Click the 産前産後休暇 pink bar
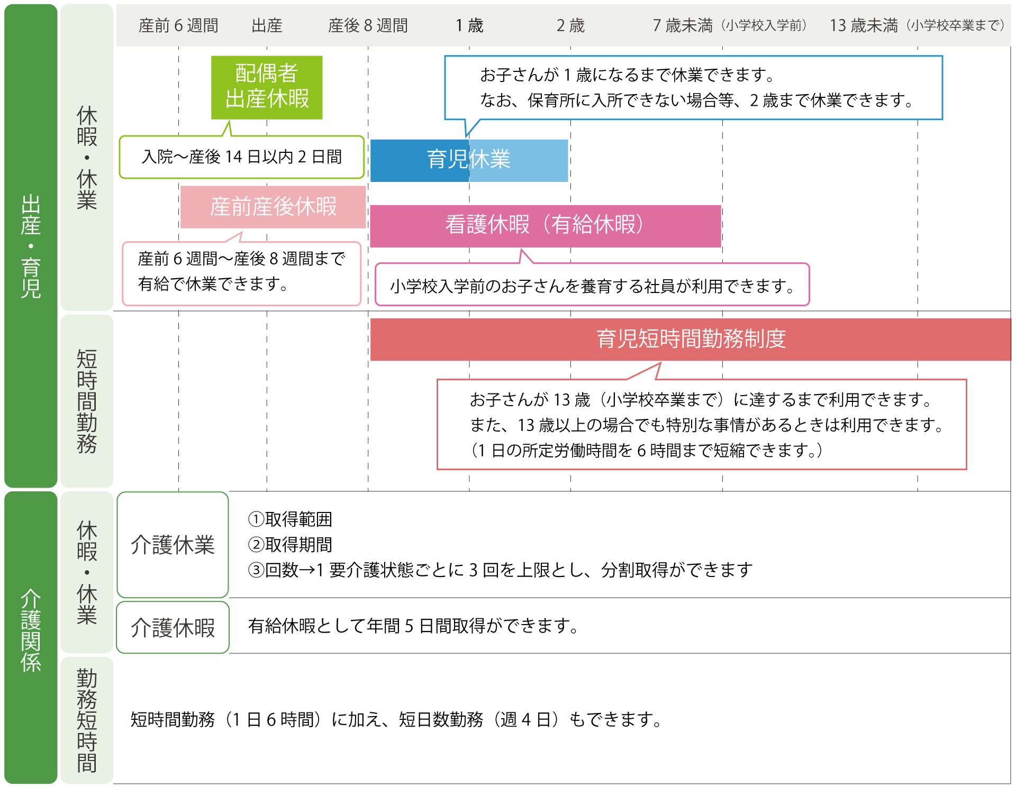Image resolution: width=1016 pixels, height=788 pixels. pyautogui.click(x=273, y=207)
